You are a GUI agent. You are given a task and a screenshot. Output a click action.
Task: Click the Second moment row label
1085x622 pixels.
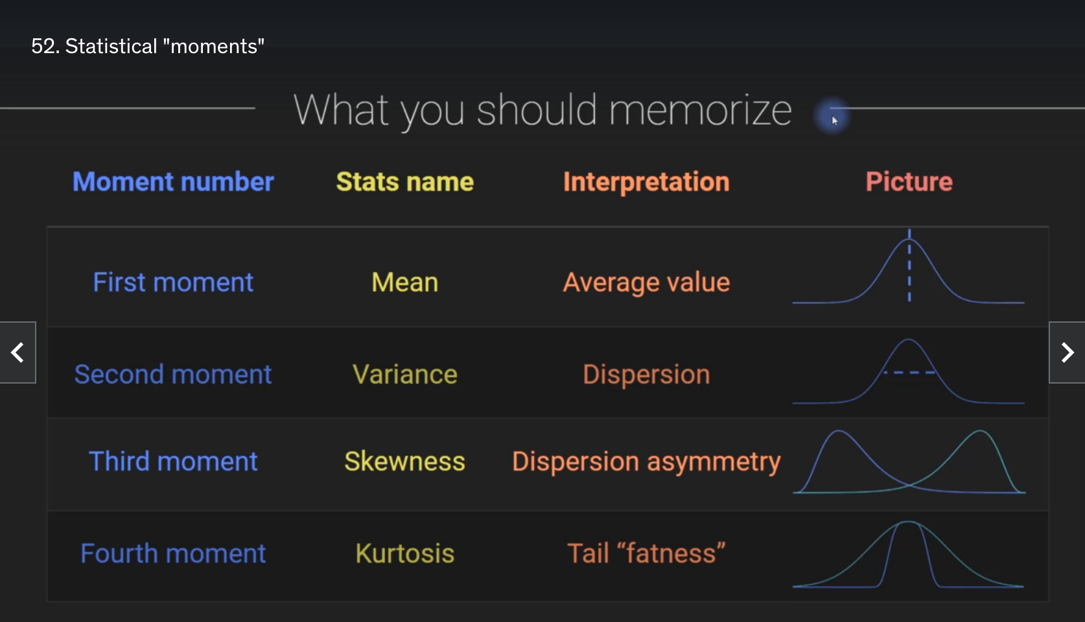pyautogui.click(x=173, y=374)
